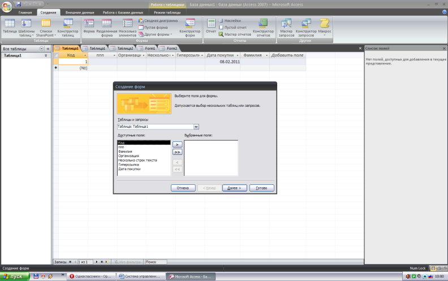448x281 pixels.
Task: Select Фамилия in available fields list
Action: tap(144, 152)
